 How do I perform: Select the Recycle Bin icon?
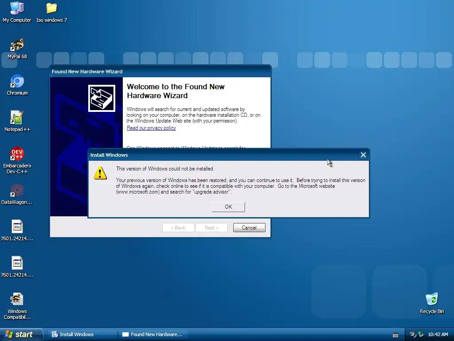coord(432,303)
